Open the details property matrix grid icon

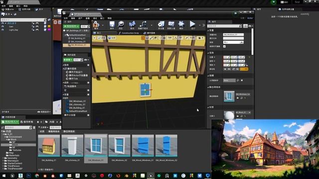tap(245, 26)
